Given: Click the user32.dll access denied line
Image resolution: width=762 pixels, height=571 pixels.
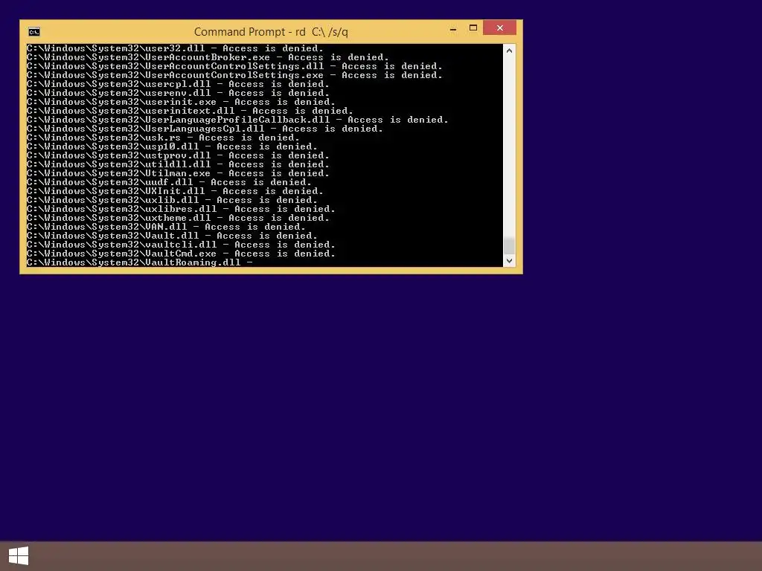Looking at the screenshot, I should (175, 48).
